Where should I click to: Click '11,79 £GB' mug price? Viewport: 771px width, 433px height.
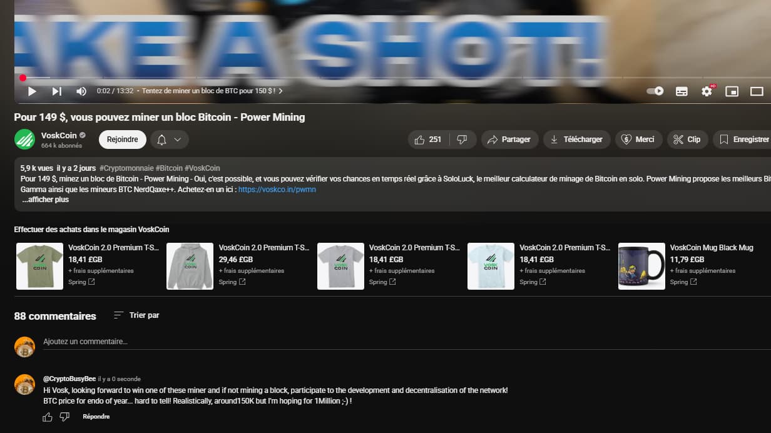tap(687, 259)
